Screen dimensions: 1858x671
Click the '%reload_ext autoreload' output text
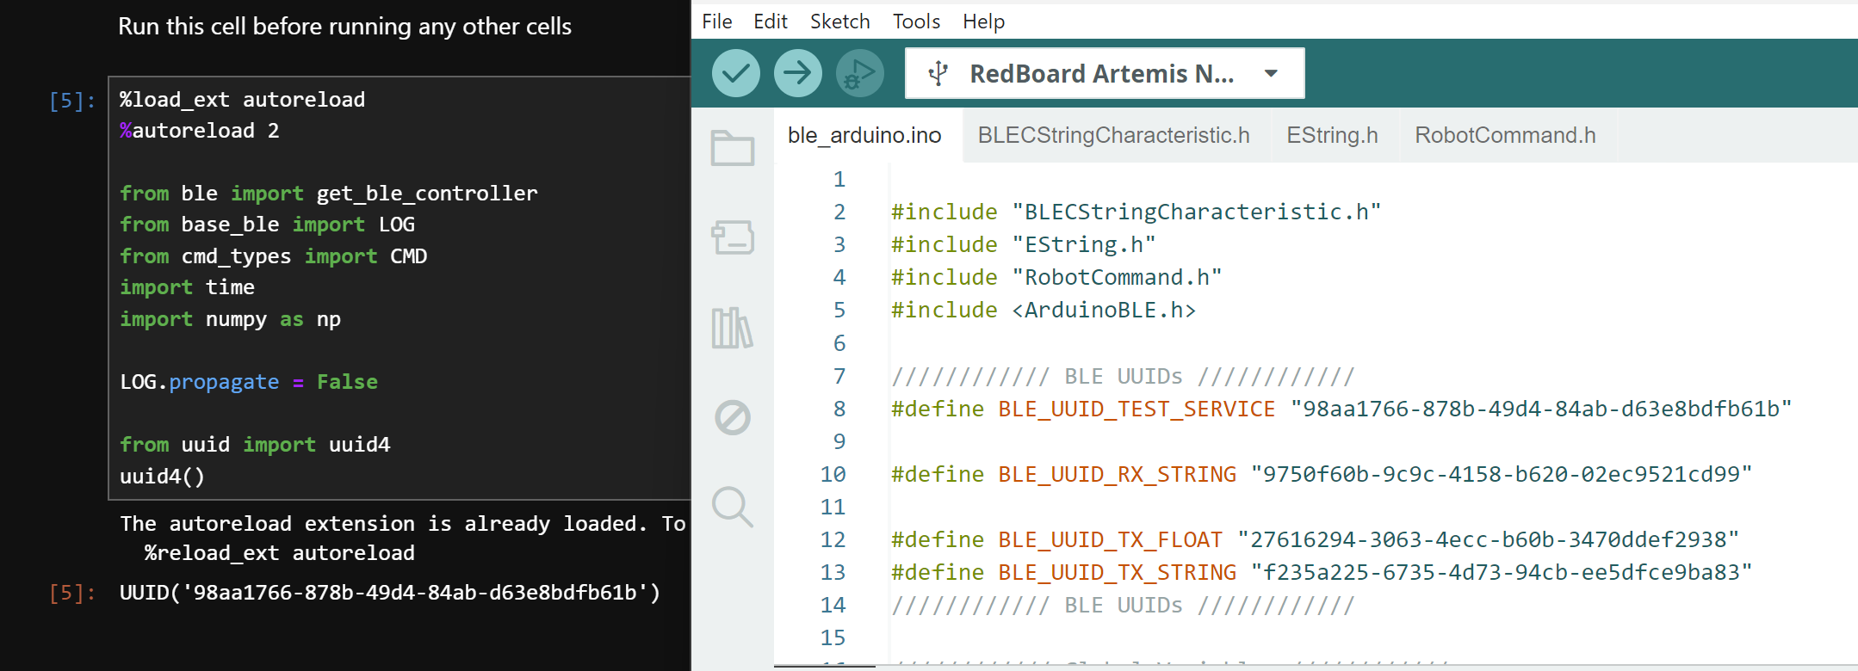[x=280, y=553]
